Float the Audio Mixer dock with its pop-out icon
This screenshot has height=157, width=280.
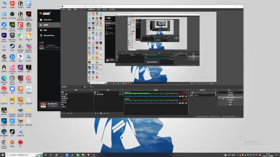coord(188,90)
